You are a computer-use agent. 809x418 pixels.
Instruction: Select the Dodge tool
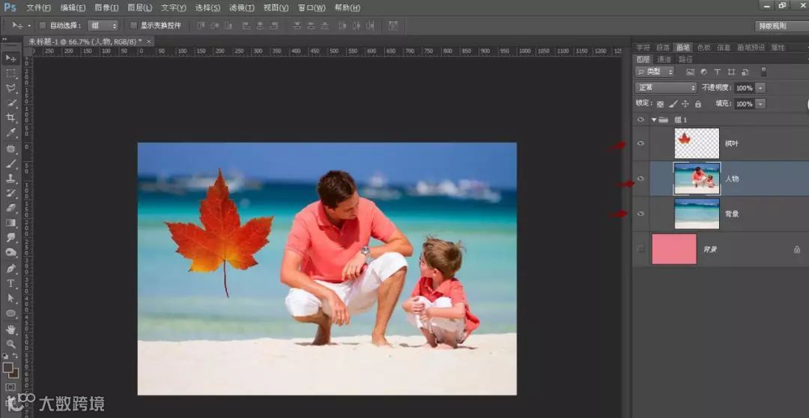point(10,252)
